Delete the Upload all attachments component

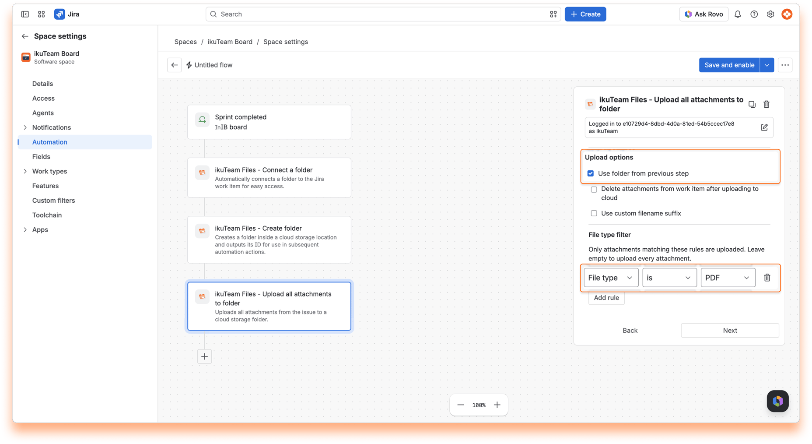click(766, 104)
